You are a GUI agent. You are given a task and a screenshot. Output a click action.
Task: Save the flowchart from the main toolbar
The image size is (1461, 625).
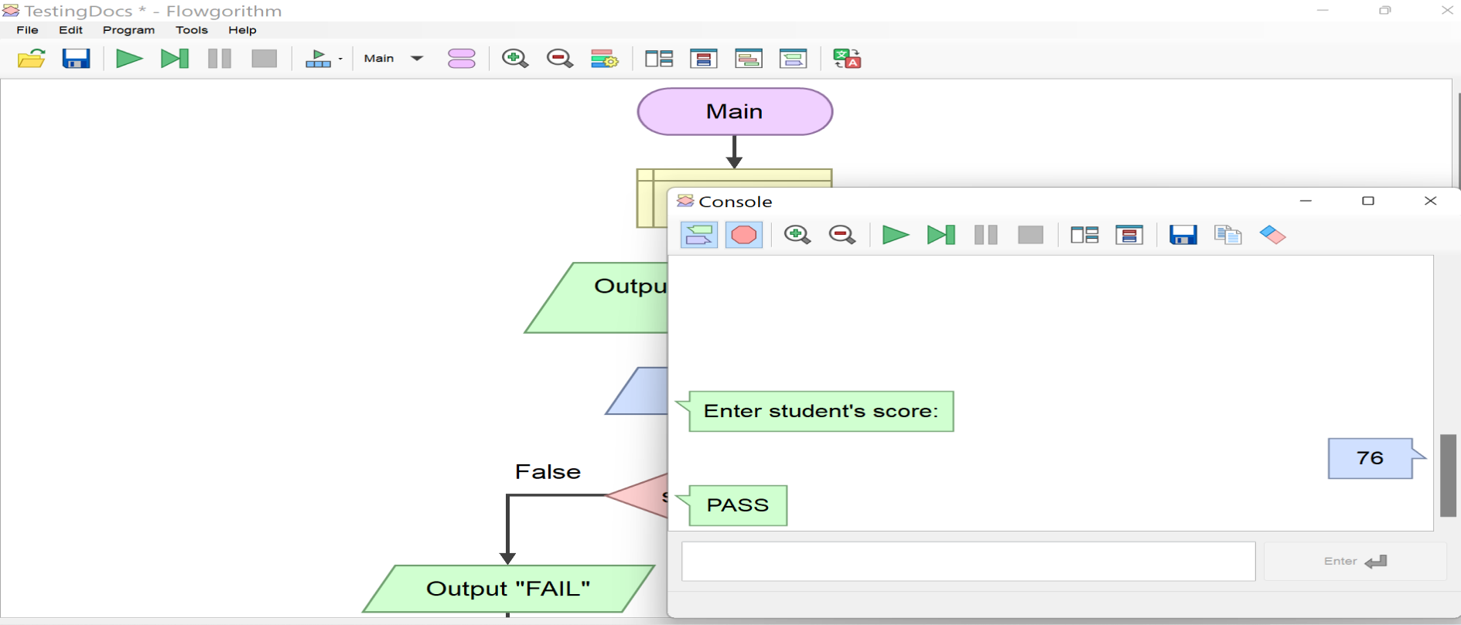click(76, 59)
